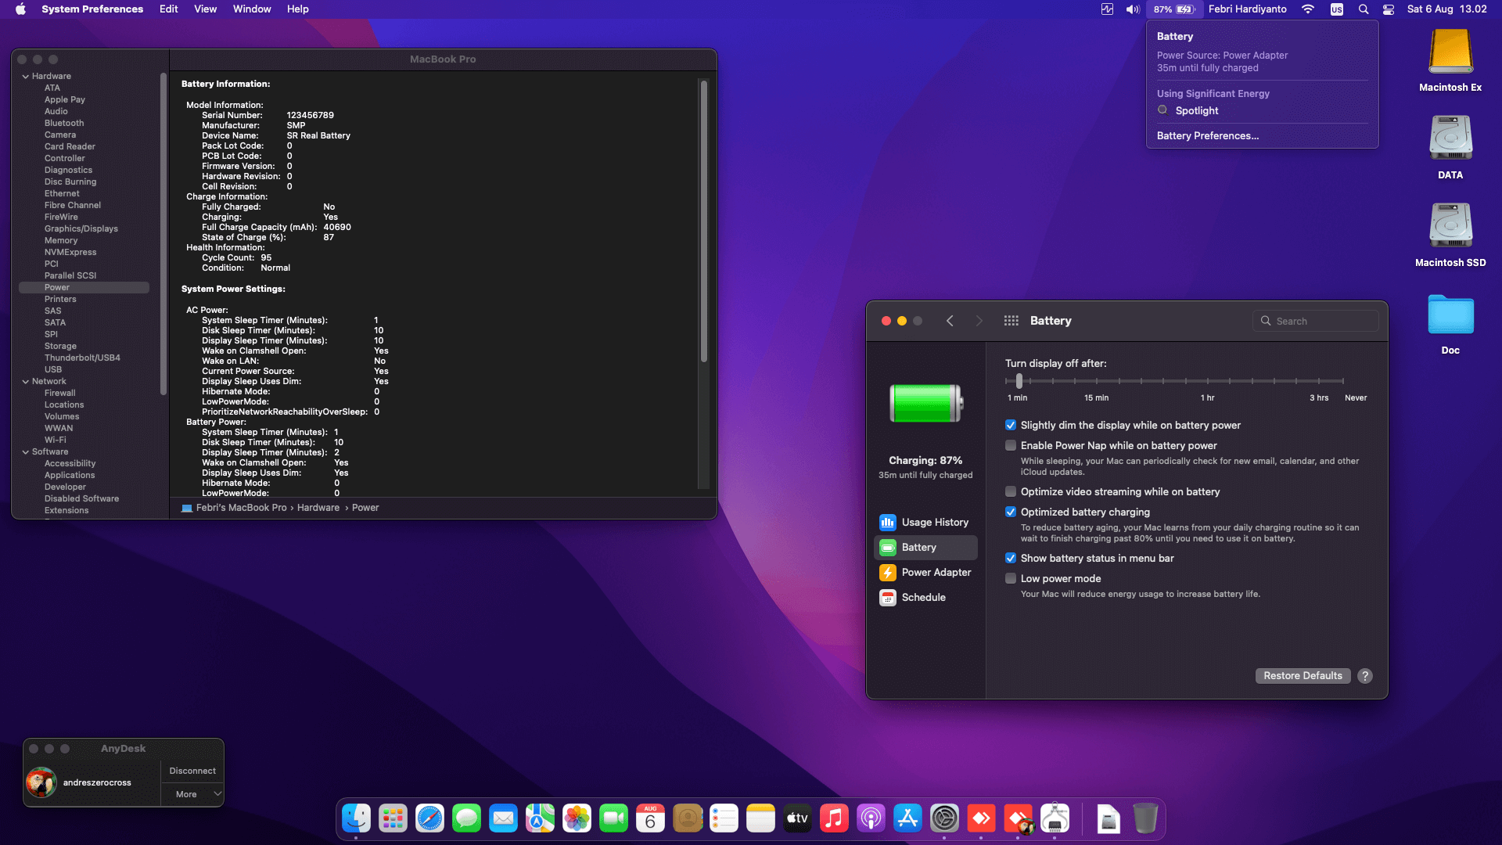
Task: Click System Preferences gear in the Dock
Action: [944, 818]
